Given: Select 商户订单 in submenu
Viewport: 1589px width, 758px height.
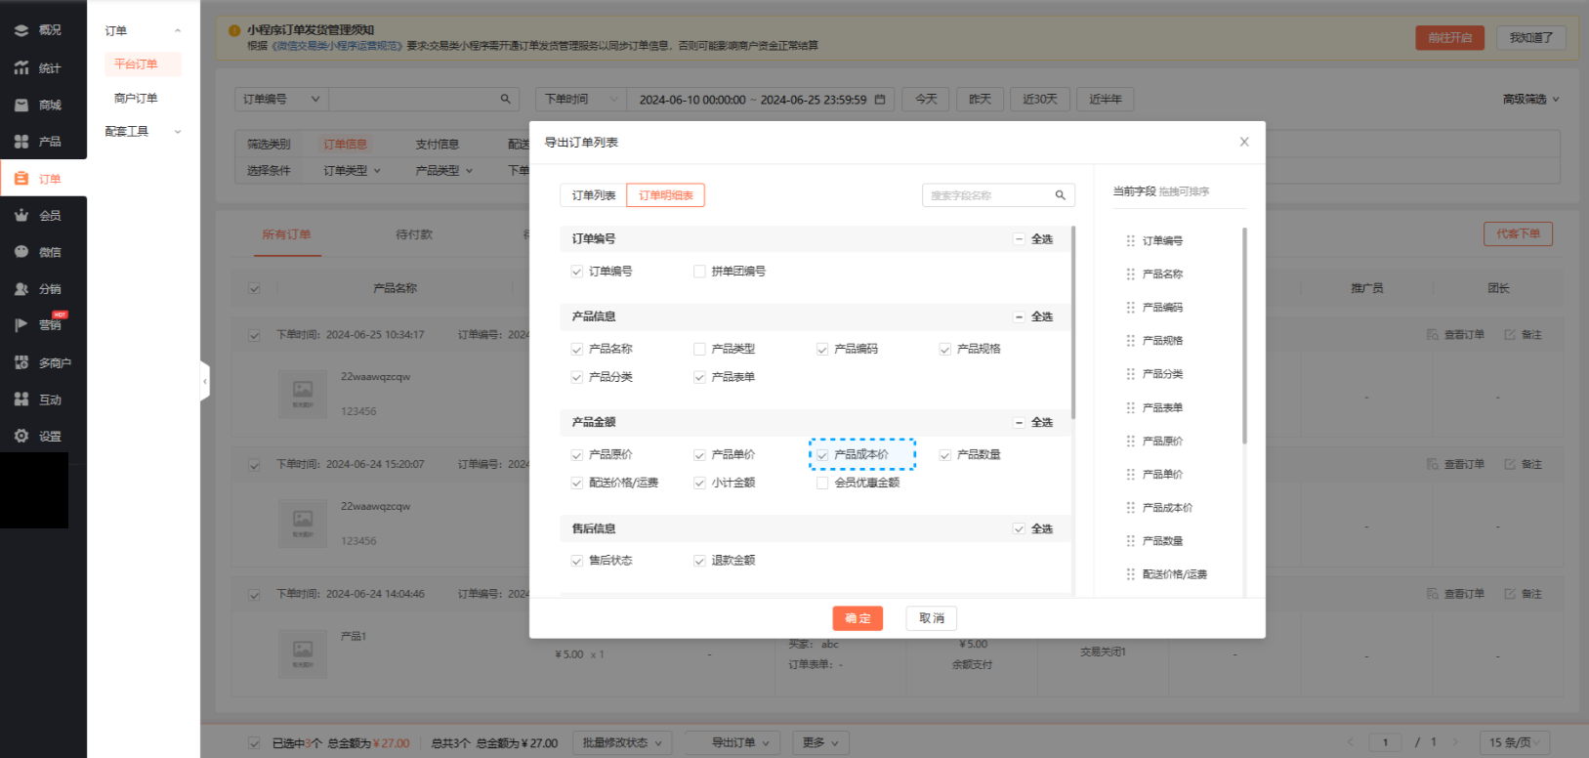Looking at the screenshot, I should pyautogui.click(x=136, y=98).
